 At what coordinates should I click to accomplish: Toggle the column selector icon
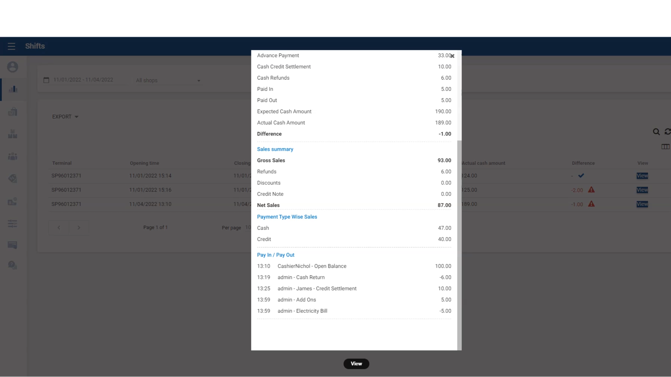coord(665,147)
